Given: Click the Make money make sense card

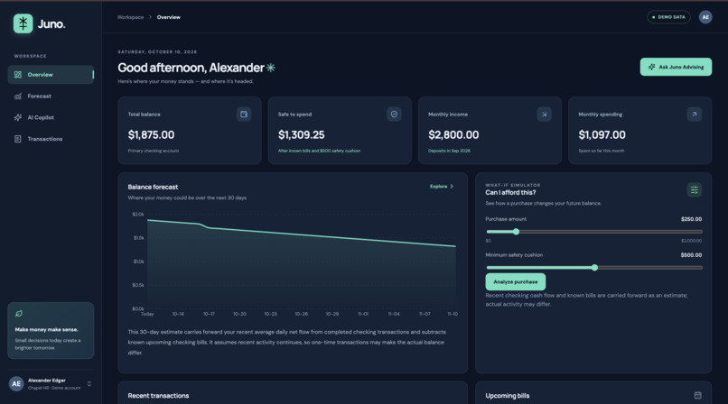Looking at the screenshot, I should tap(51, 331).
